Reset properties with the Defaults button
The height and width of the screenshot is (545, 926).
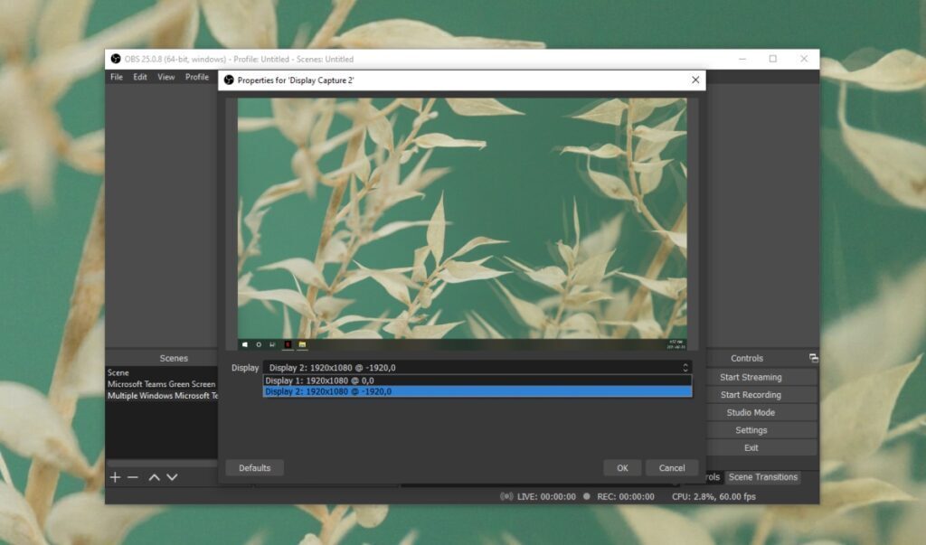(x=254, y=468)
